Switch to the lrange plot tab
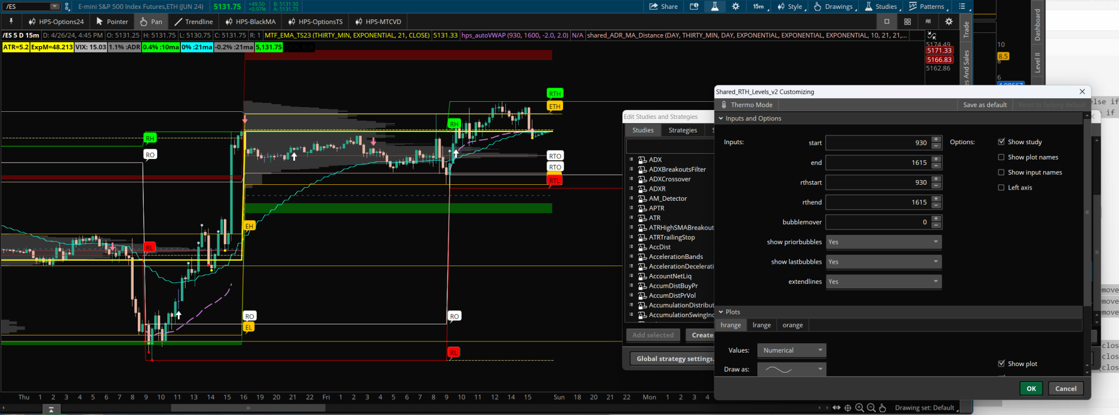Viewport: 1119px width, 415px height. [x=761, y=325]
